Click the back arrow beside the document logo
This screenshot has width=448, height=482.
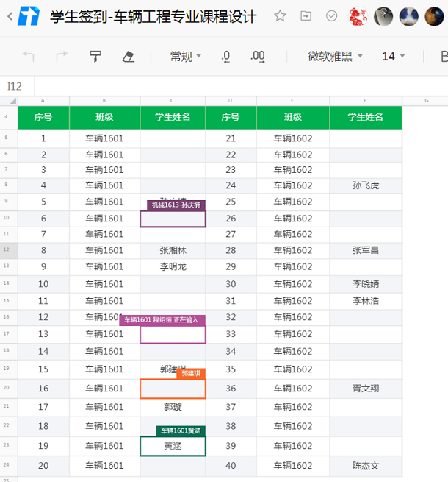tap(9, 17)
